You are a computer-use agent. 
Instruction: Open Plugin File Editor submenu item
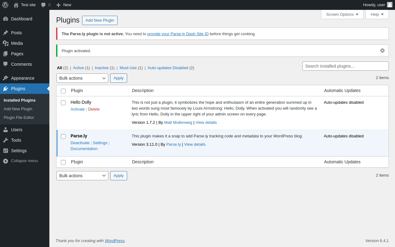pos(19,118)
